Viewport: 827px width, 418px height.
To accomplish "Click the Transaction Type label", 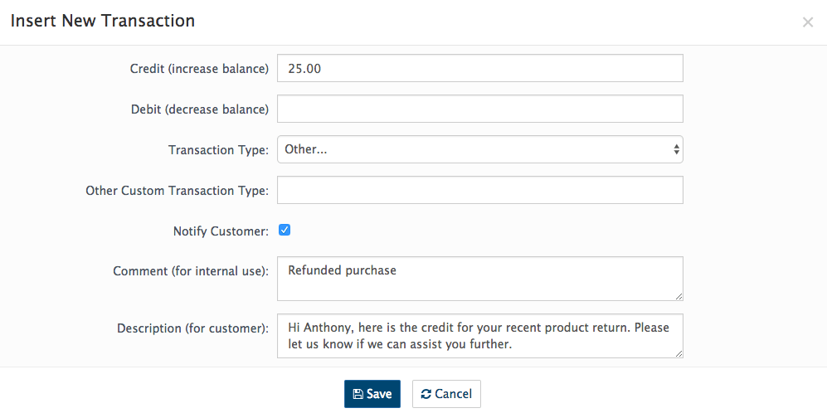I will coord(219,150).
